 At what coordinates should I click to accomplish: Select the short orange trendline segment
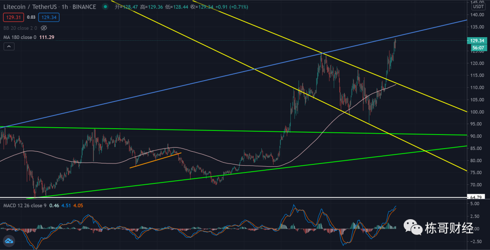[x=155, y=160]
